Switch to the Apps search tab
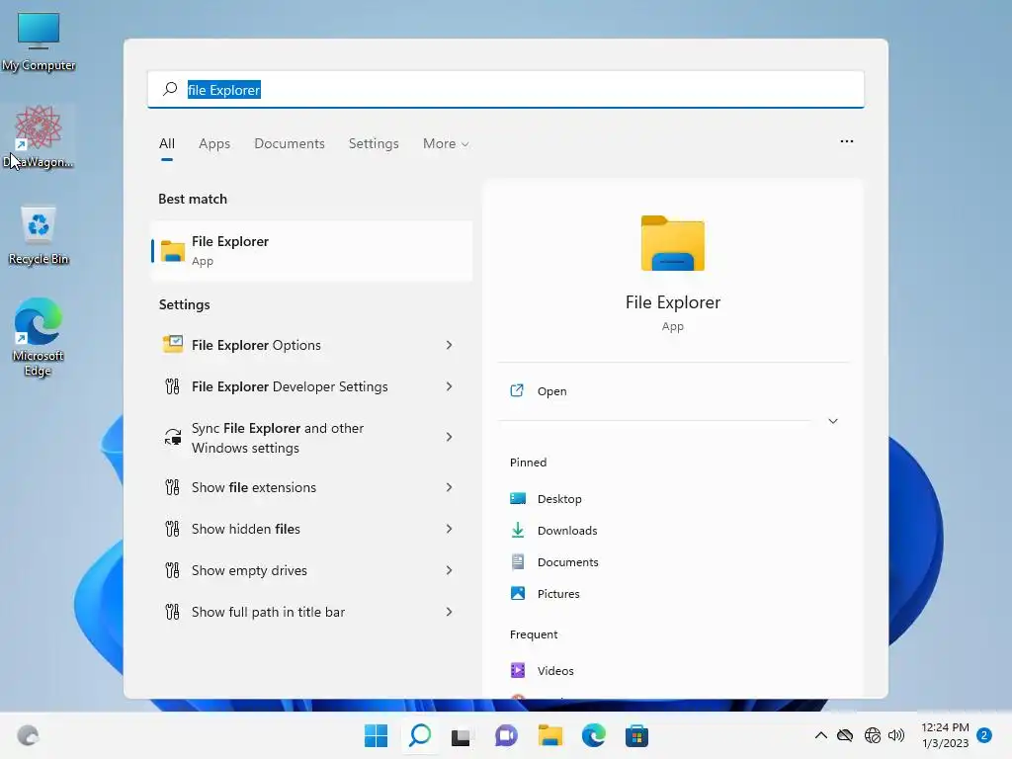 pyautogui.click(x=214, y=143)
